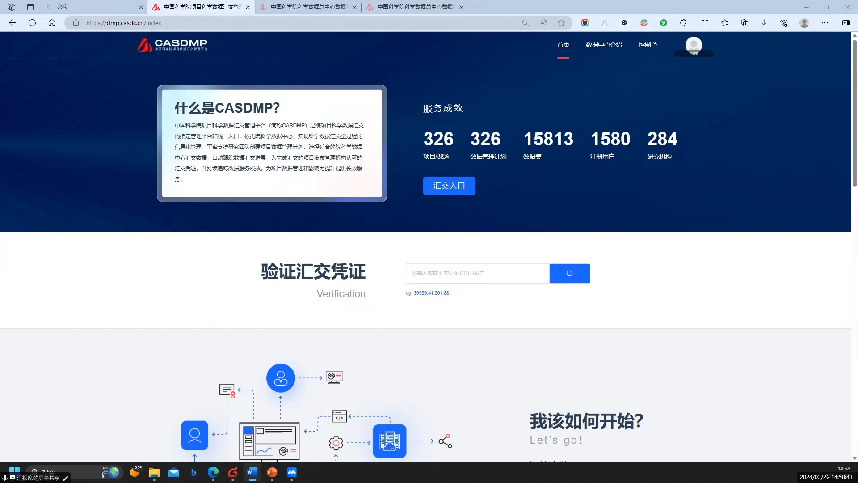Open the browser profile avatar icon
858x483 pixels.
point(804,23)
